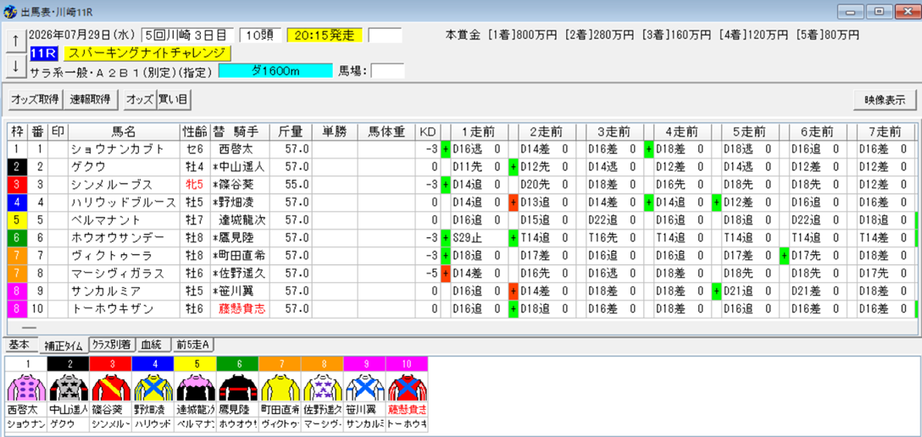
Task: Click jockey silk icon for horse 3 篠谷葵
Action: pos(110,386)
